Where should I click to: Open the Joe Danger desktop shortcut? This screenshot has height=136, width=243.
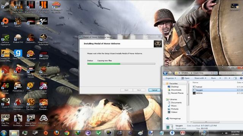coord(31,55)
